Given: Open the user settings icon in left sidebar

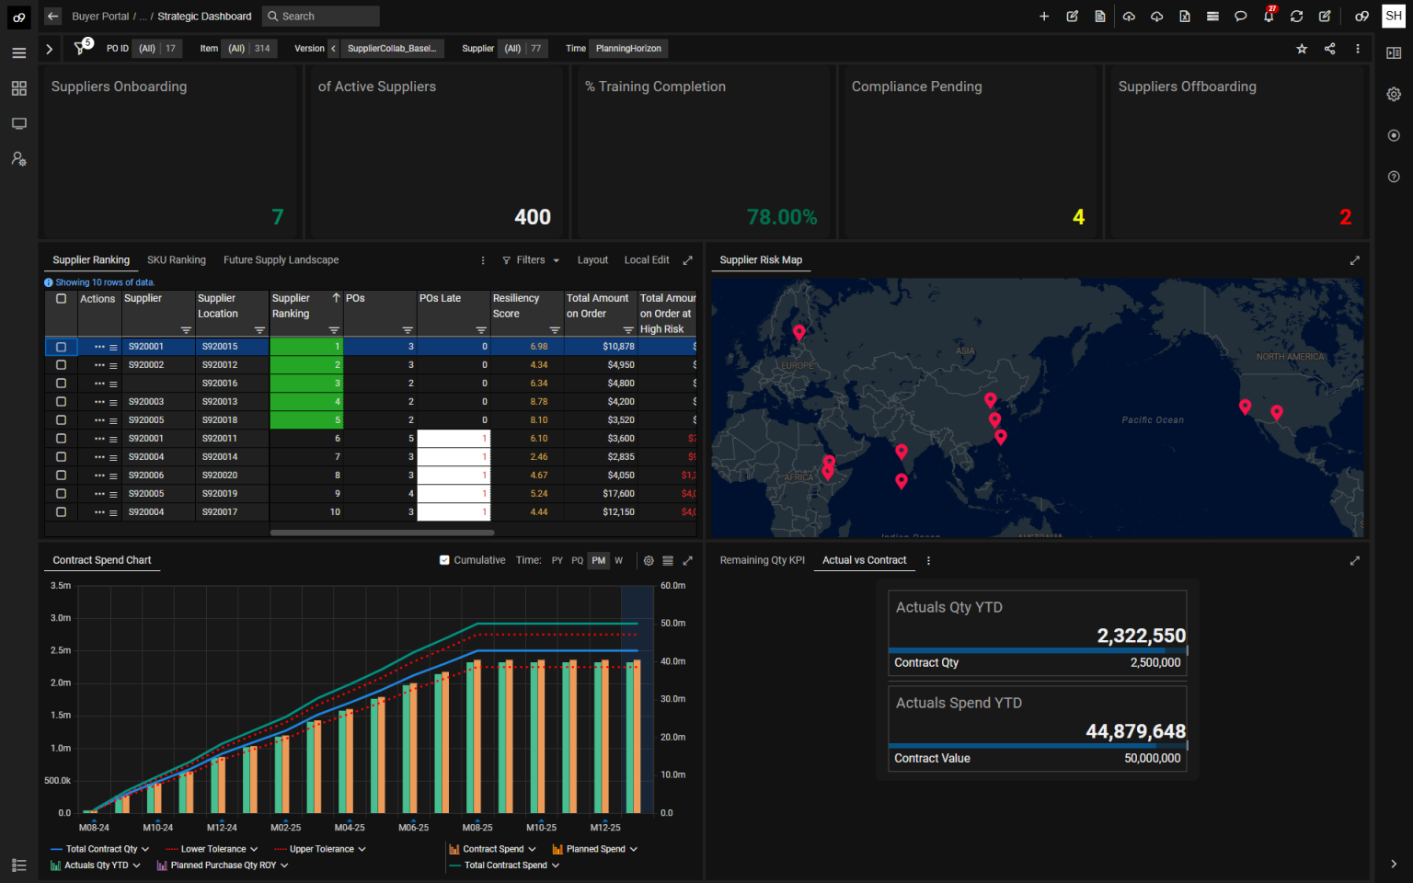Looking at the screenshot, I should point(18,158).
